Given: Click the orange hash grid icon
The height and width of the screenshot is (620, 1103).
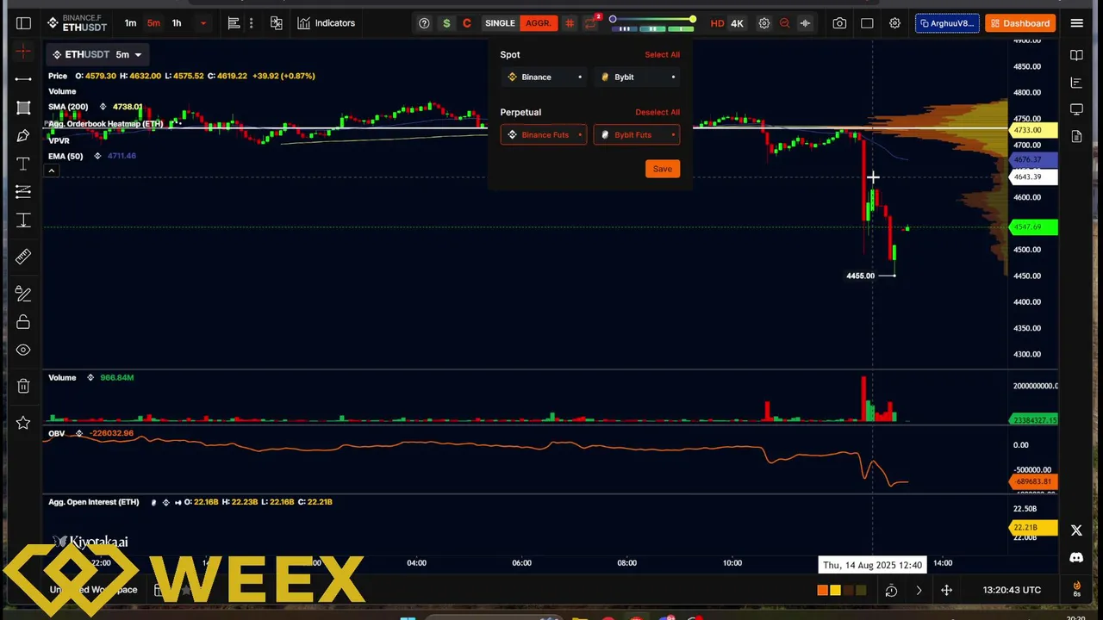Looking at the screenshot, I should coord(570,23).
